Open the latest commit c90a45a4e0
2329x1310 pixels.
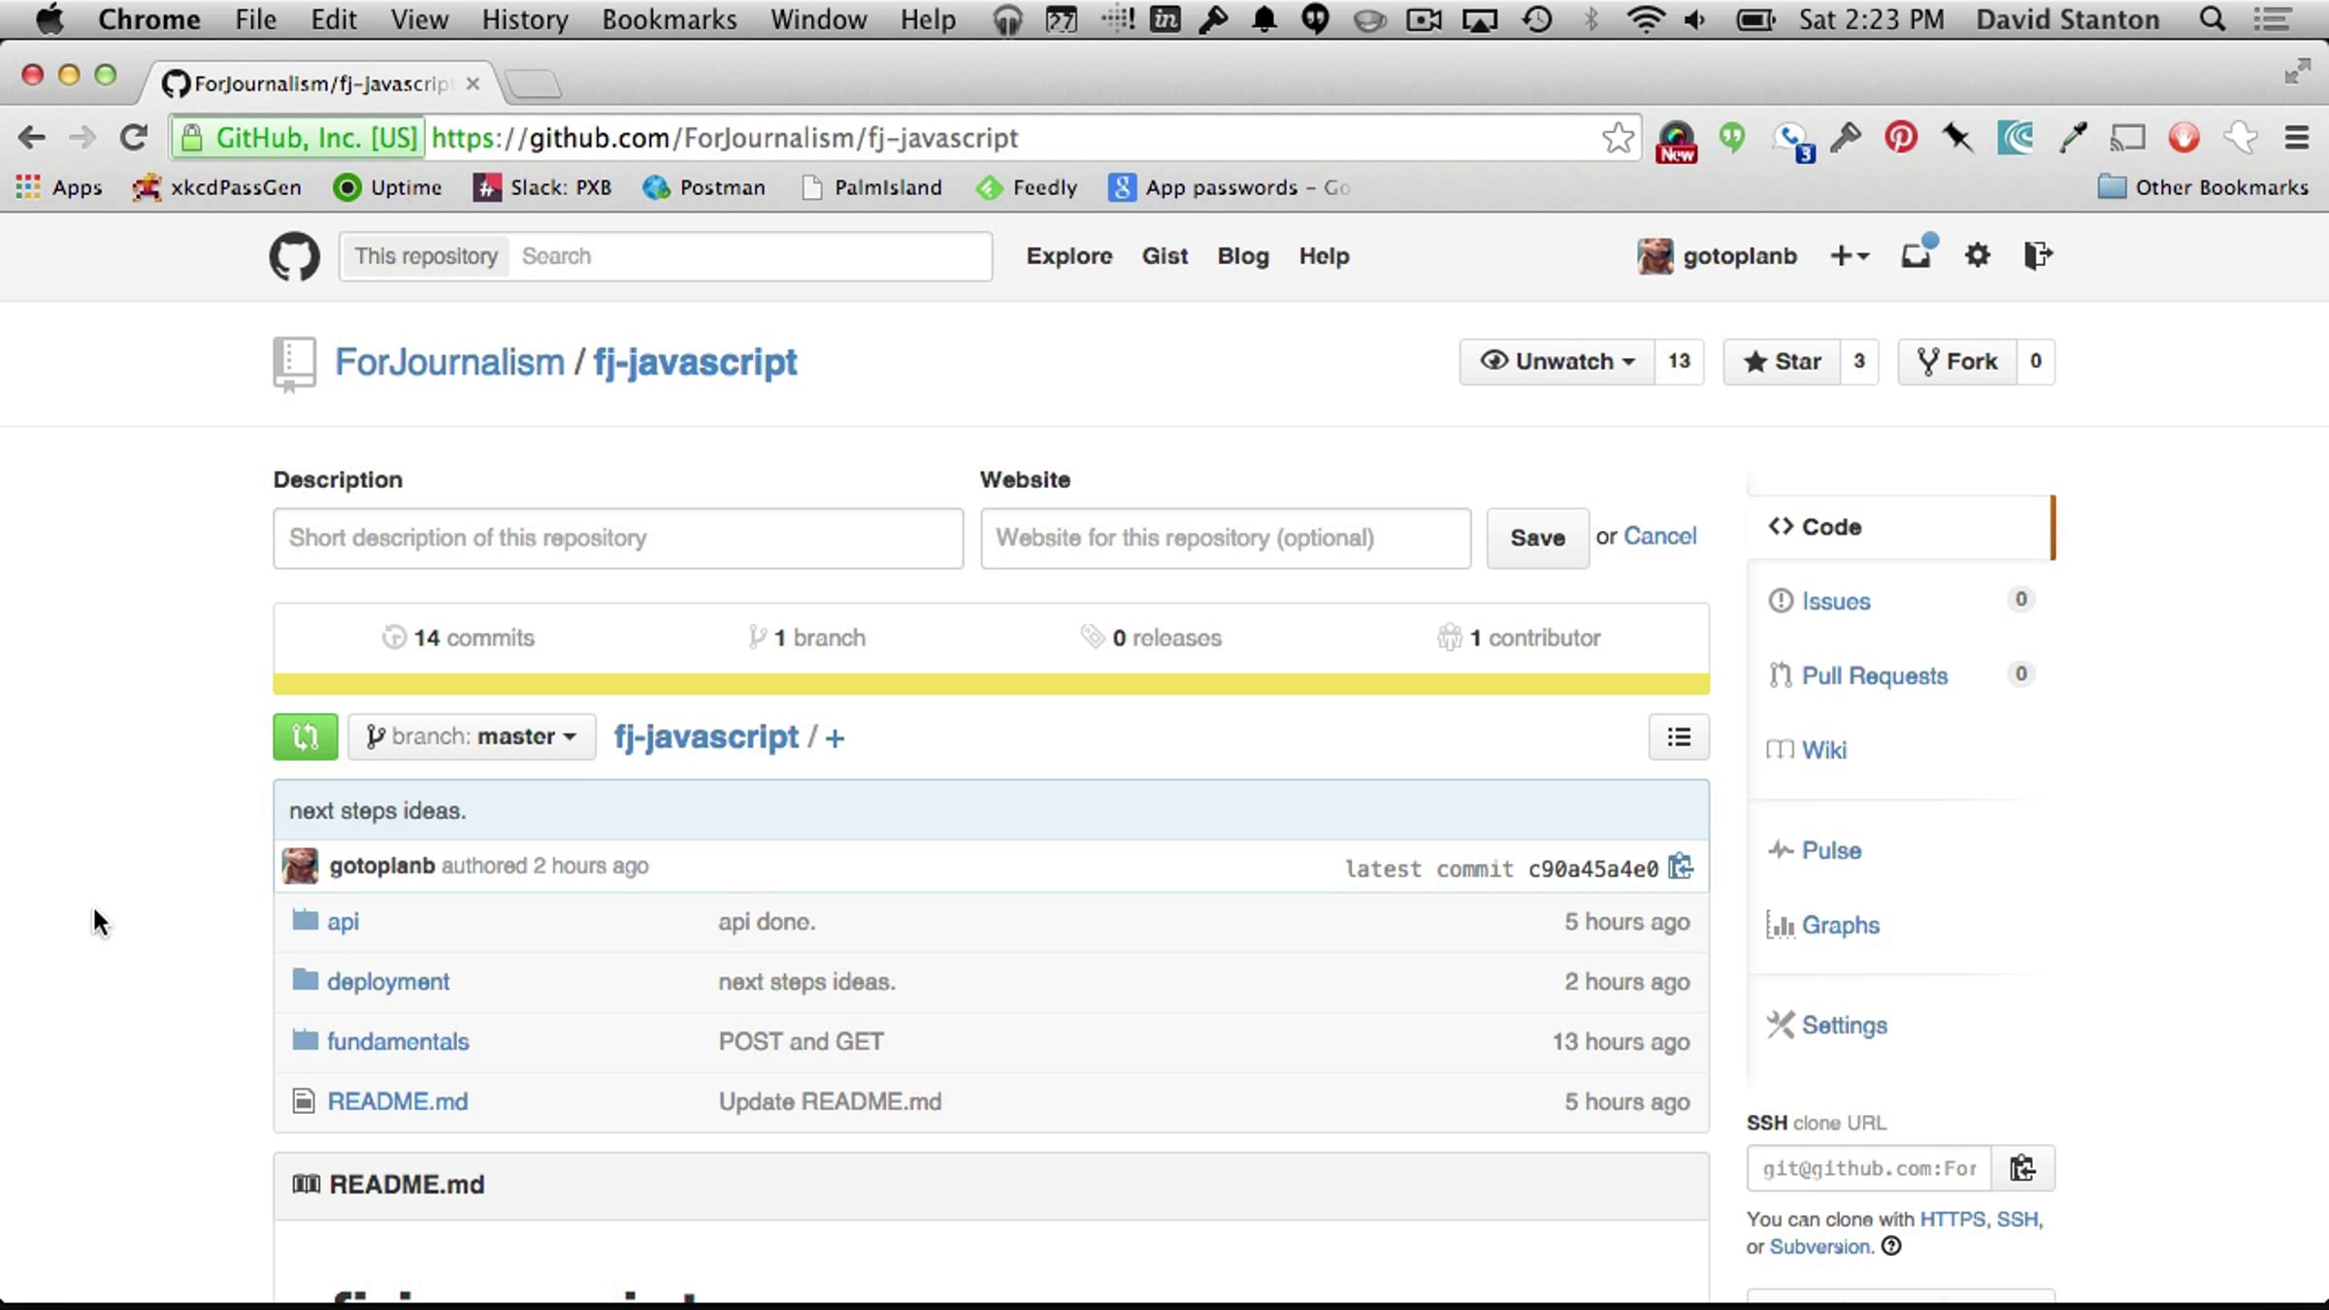click(x=1593, y=868)
